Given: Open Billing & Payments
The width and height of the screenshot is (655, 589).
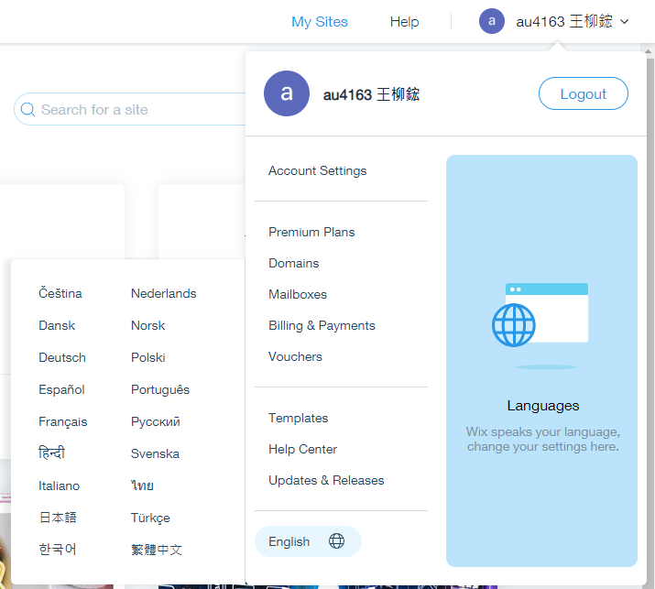Looking at the screenshot, I should [322, 325].
